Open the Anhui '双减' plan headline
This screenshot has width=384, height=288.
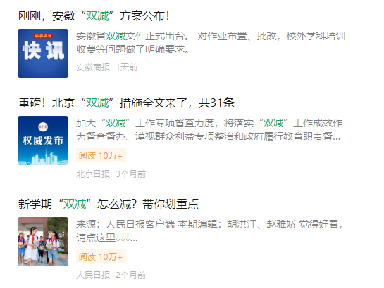pos(94,16)
